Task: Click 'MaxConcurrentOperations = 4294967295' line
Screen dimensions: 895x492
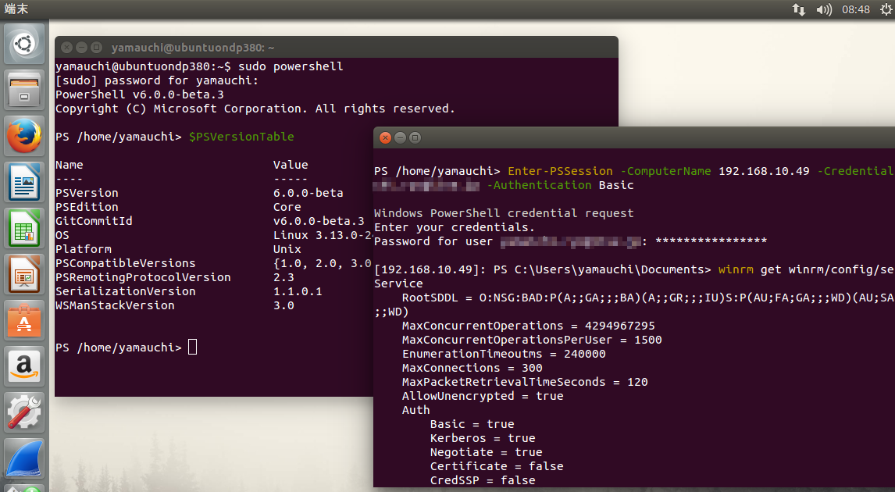Action: (x=529, y=326)
